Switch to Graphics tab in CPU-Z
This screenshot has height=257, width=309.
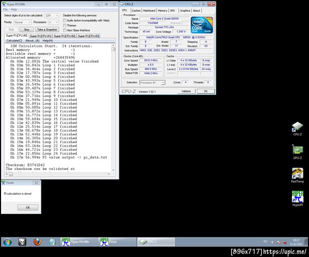(x=185, y=11)
